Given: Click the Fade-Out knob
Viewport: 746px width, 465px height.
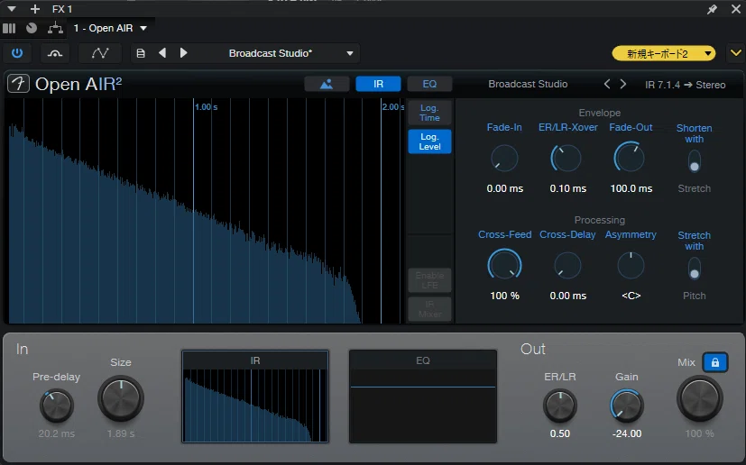Looking at the screenshot, I should click(x=630, y=158).
